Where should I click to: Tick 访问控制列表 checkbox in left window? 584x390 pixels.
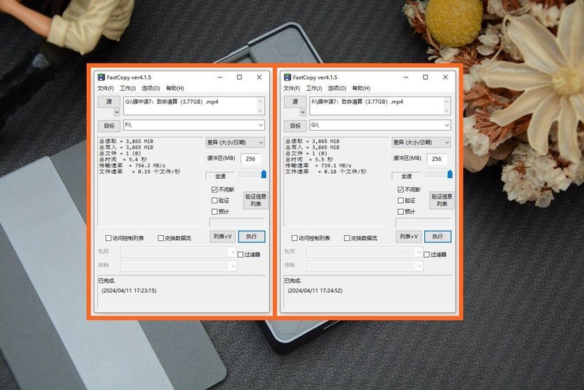(x=108, y=238)
